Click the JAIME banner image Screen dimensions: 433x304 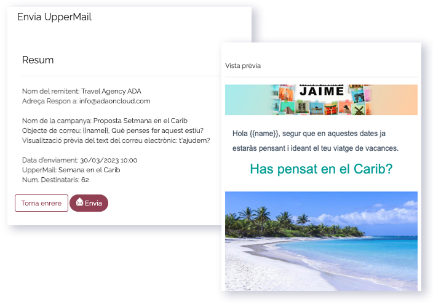321,100
